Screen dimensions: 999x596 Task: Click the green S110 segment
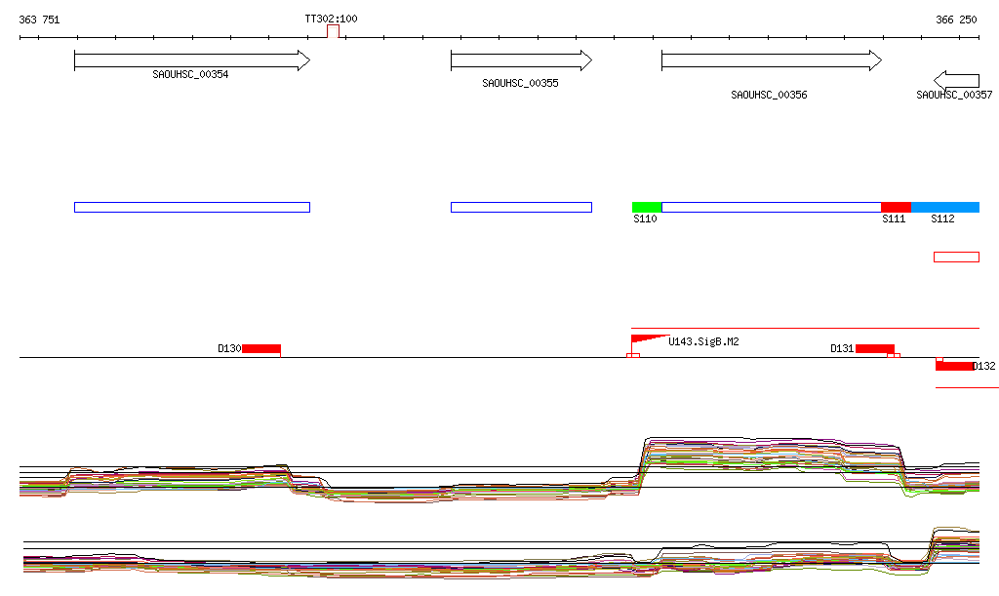(647, 207)
